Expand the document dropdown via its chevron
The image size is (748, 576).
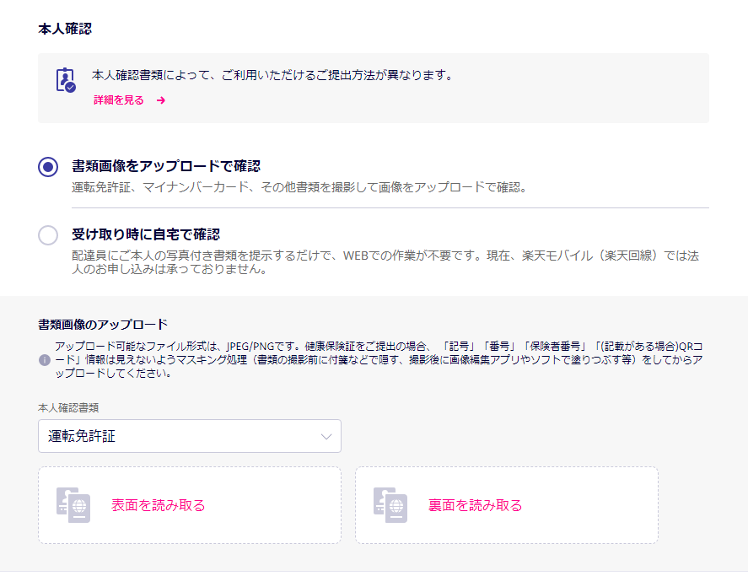point(326,437)
